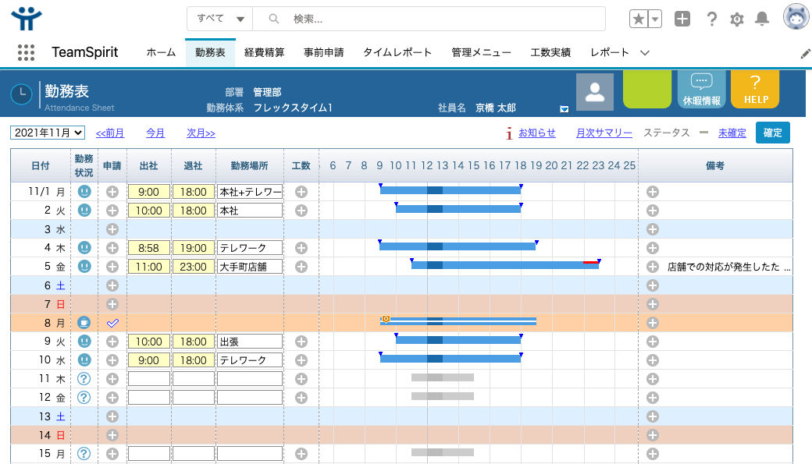
Task: Open the 2021年11月 month dropdown
Action: pyautogui.click(x=48, y=133)
